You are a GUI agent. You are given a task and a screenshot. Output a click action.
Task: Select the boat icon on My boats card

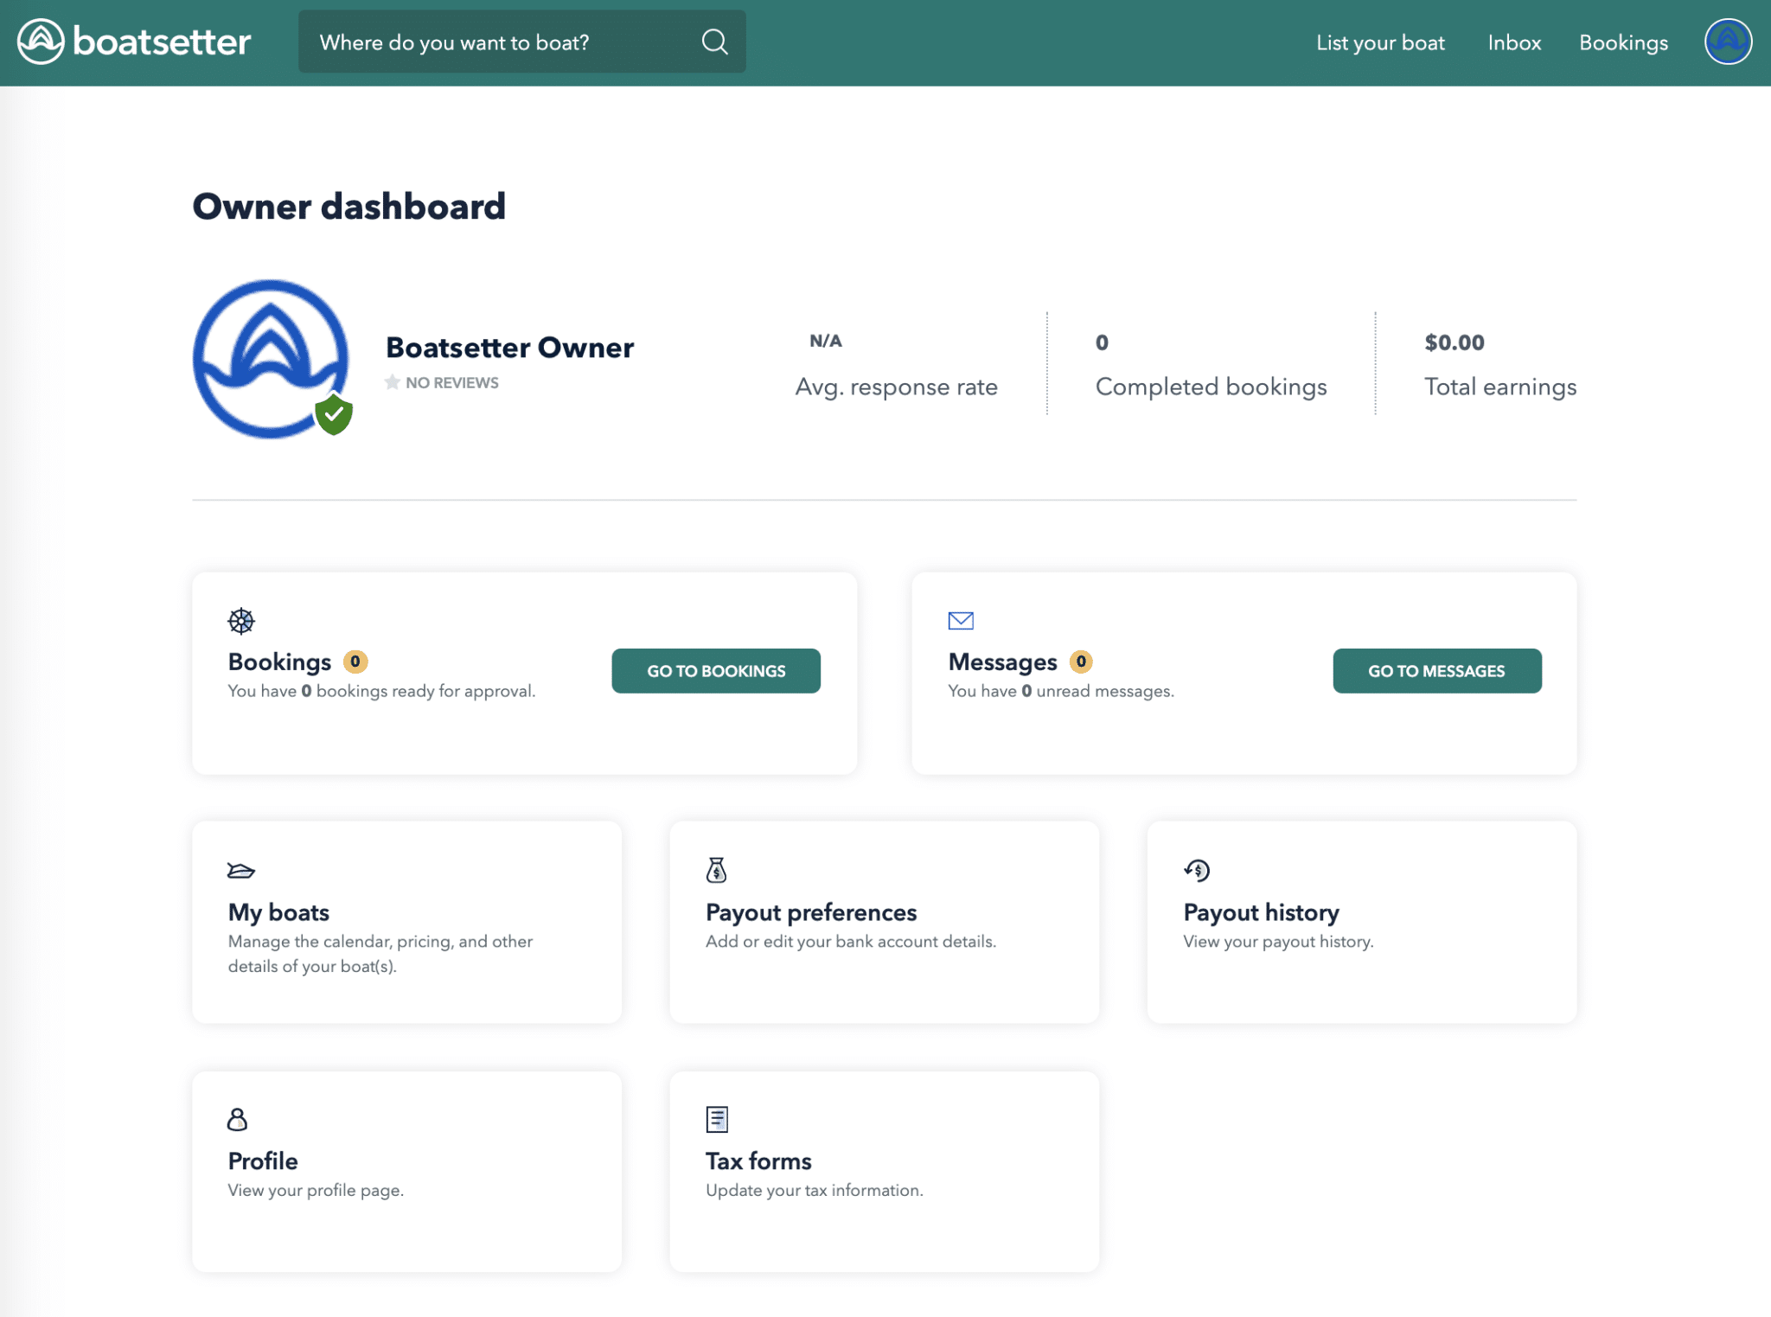click(x=240, y=870)
